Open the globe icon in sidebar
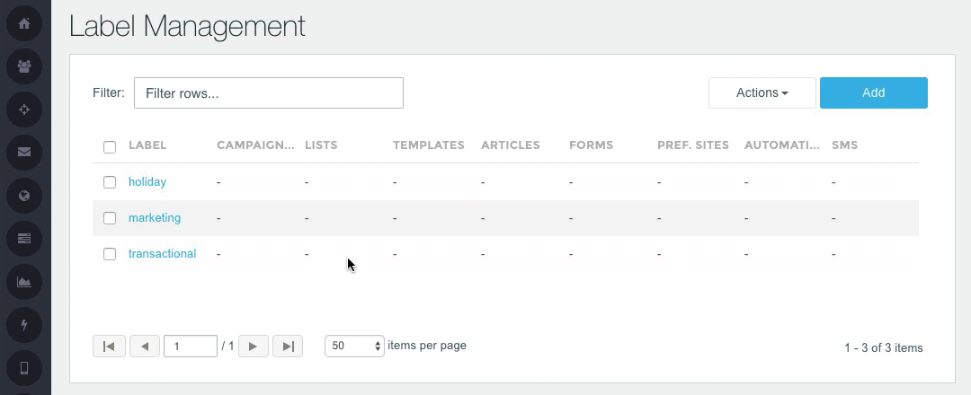 pyautogui.click(x=24, y=195)
